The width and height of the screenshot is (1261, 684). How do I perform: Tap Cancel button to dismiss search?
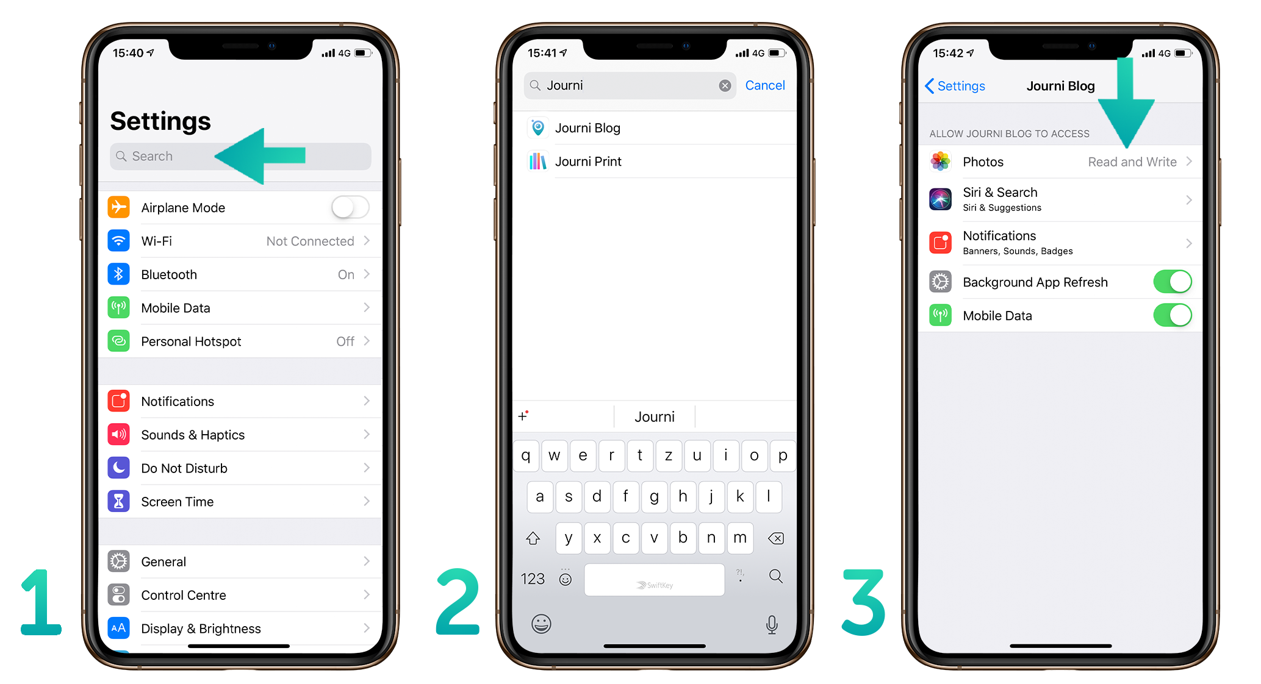761,85
